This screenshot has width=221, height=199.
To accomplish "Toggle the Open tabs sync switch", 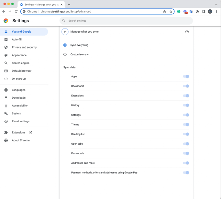I will tap(186, 144).
